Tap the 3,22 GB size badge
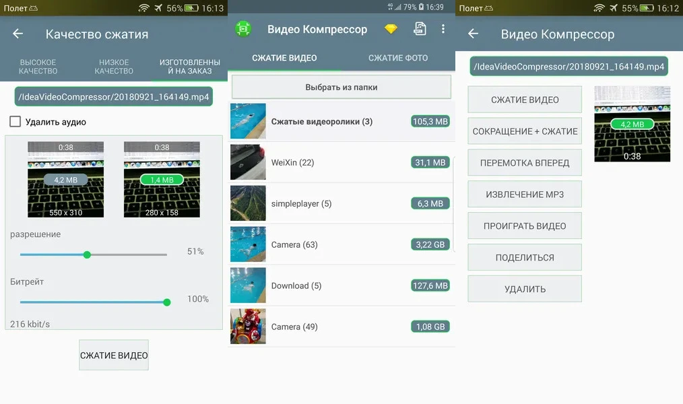 tap(430, 244)
